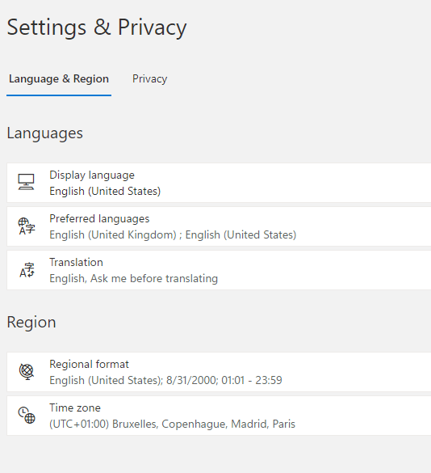
Task: Click 'English (United States)' under Display language
Action: coord(105,191)
